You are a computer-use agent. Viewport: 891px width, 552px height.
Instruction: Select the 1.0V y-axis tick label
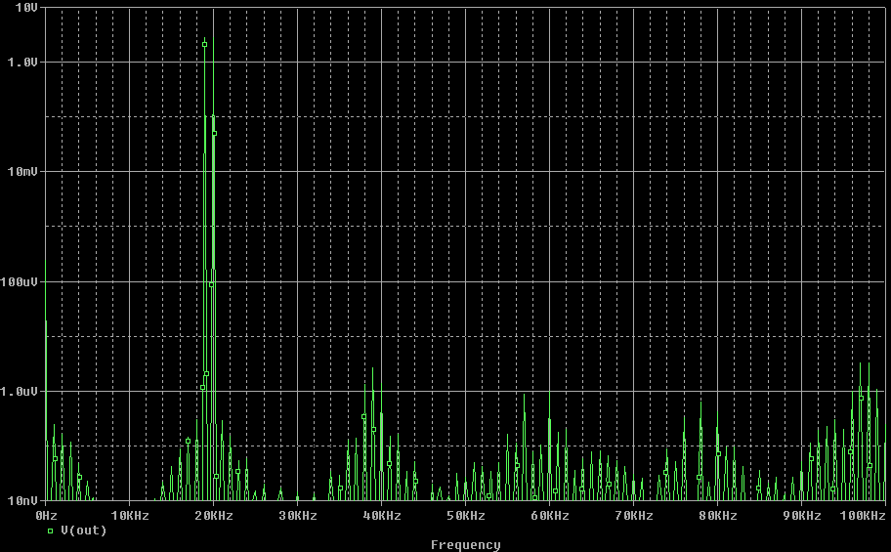[22, 62]
